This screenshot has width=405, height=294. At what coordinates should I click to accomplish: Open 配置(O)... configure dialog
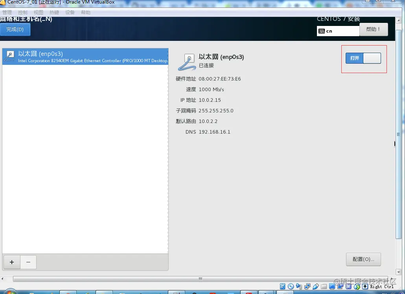pyautogui.click(x=363, y=259)
